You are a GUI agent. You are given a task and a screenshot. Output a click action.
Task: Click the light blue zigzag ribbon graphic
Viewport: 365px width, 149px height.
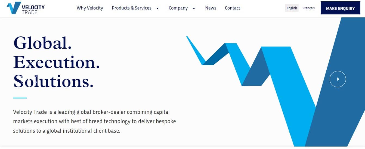click(283, 82)
